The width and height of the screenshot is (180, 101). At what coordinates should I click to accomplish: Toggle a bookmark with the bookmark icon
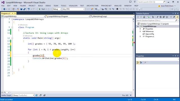[x=117, y=9]
